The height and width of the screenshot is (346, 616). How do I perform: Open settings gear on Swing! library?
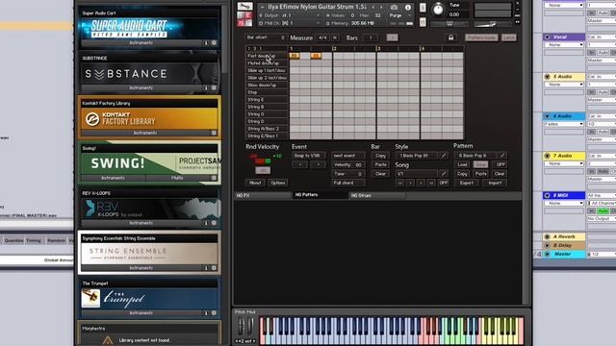[214, 178]
